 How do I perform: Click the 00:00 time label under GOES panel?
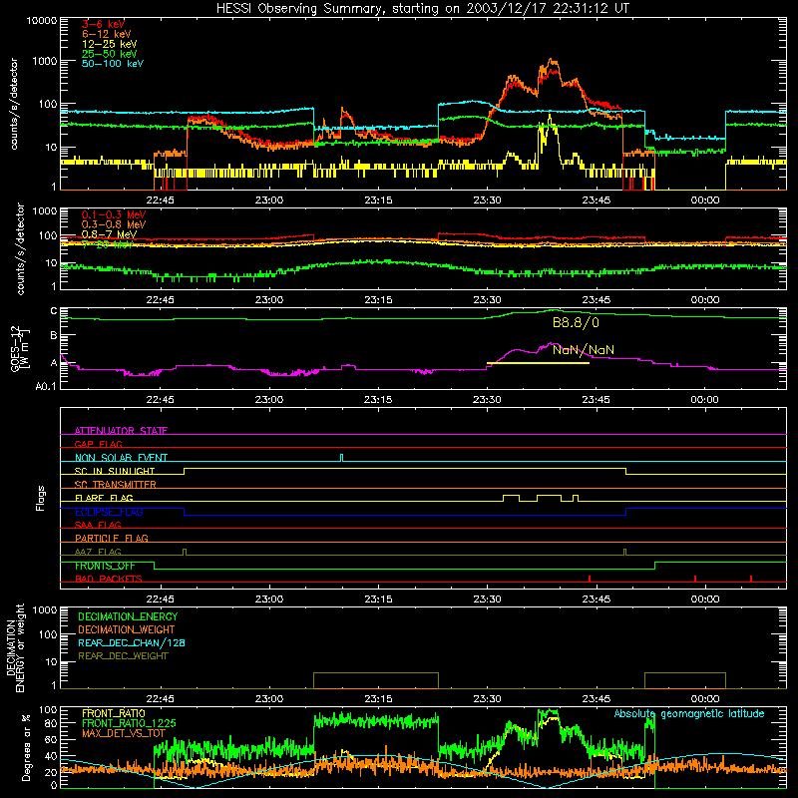(x=705, y=400)
